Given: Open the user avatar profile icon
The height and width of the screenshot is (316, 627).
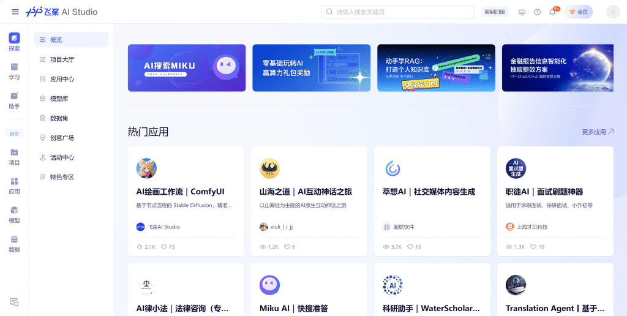Looking at the screenshot, I should click(612, 12).
